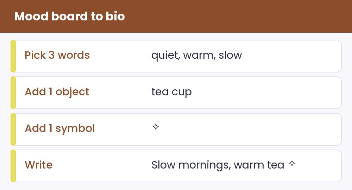The height and width of the screenshot is (190, 352).
Task: Click empty right side of 'Write' card
Action: pyautogui.click(x=319, y=166)
